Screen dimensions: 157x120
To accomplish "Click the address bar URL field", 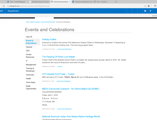I will 28,6.
